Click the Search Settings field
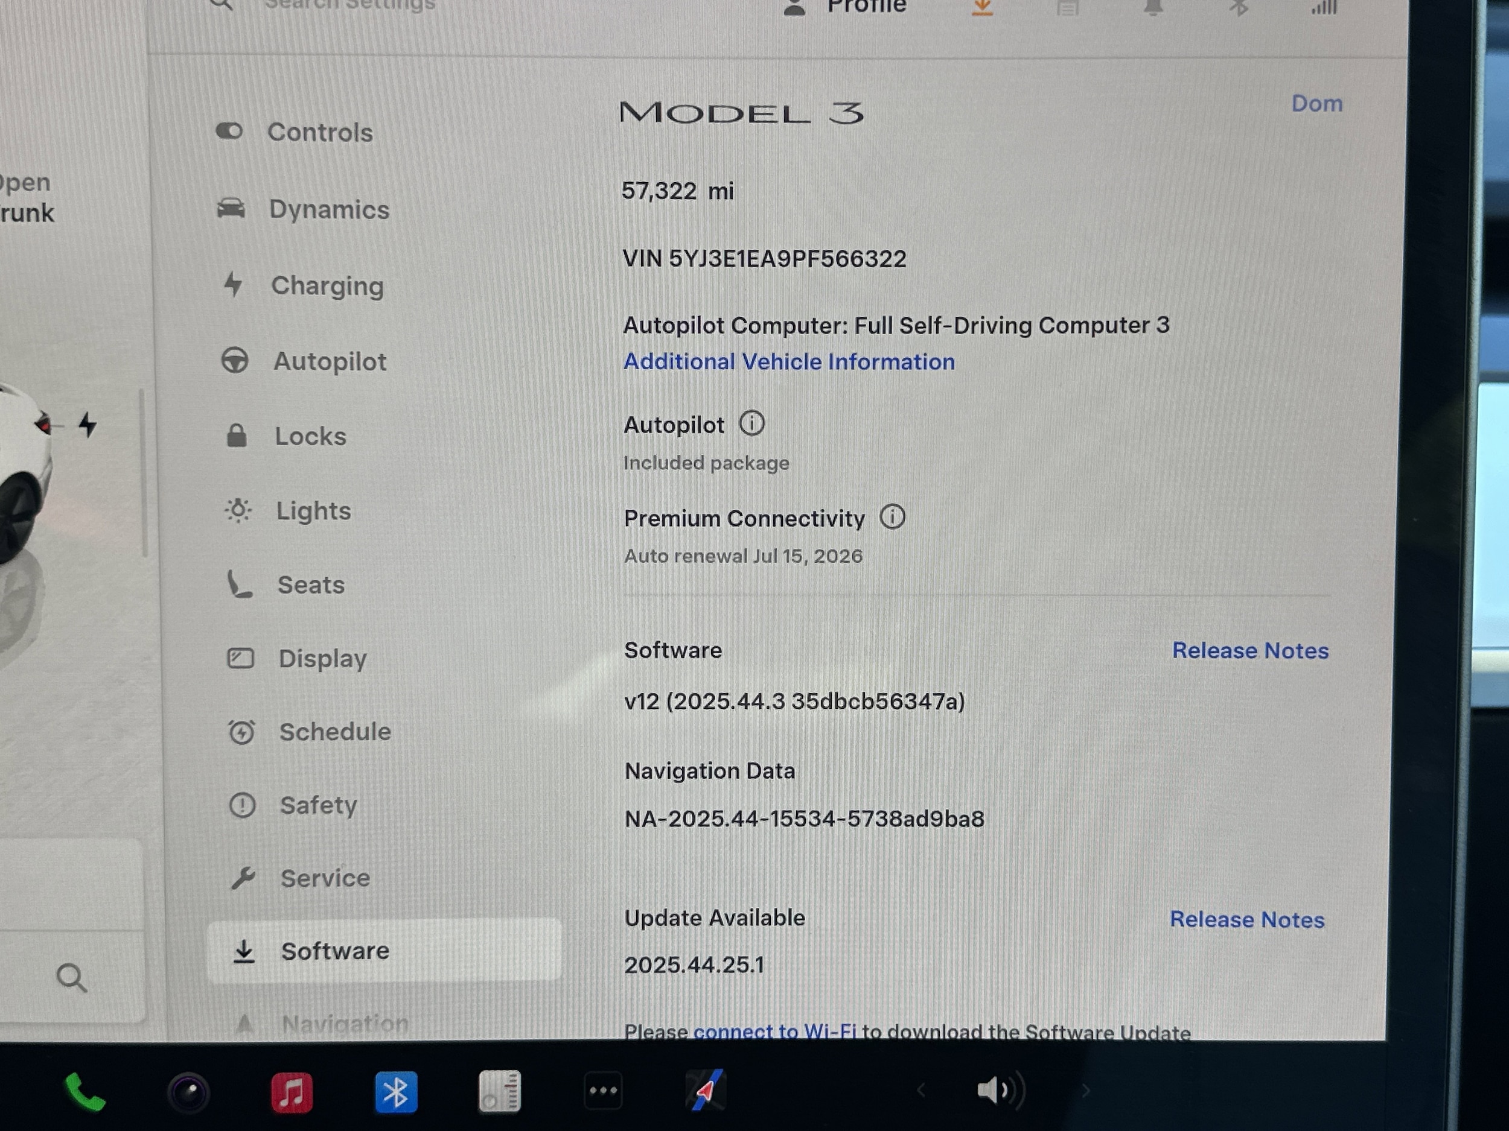The height and width of the screenshot is (1131, 1509). point(349,5)
